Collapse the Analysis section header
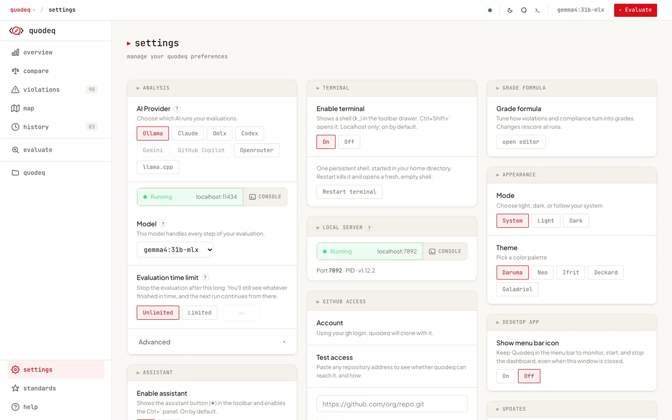The image size is (672, 420). 212,88
